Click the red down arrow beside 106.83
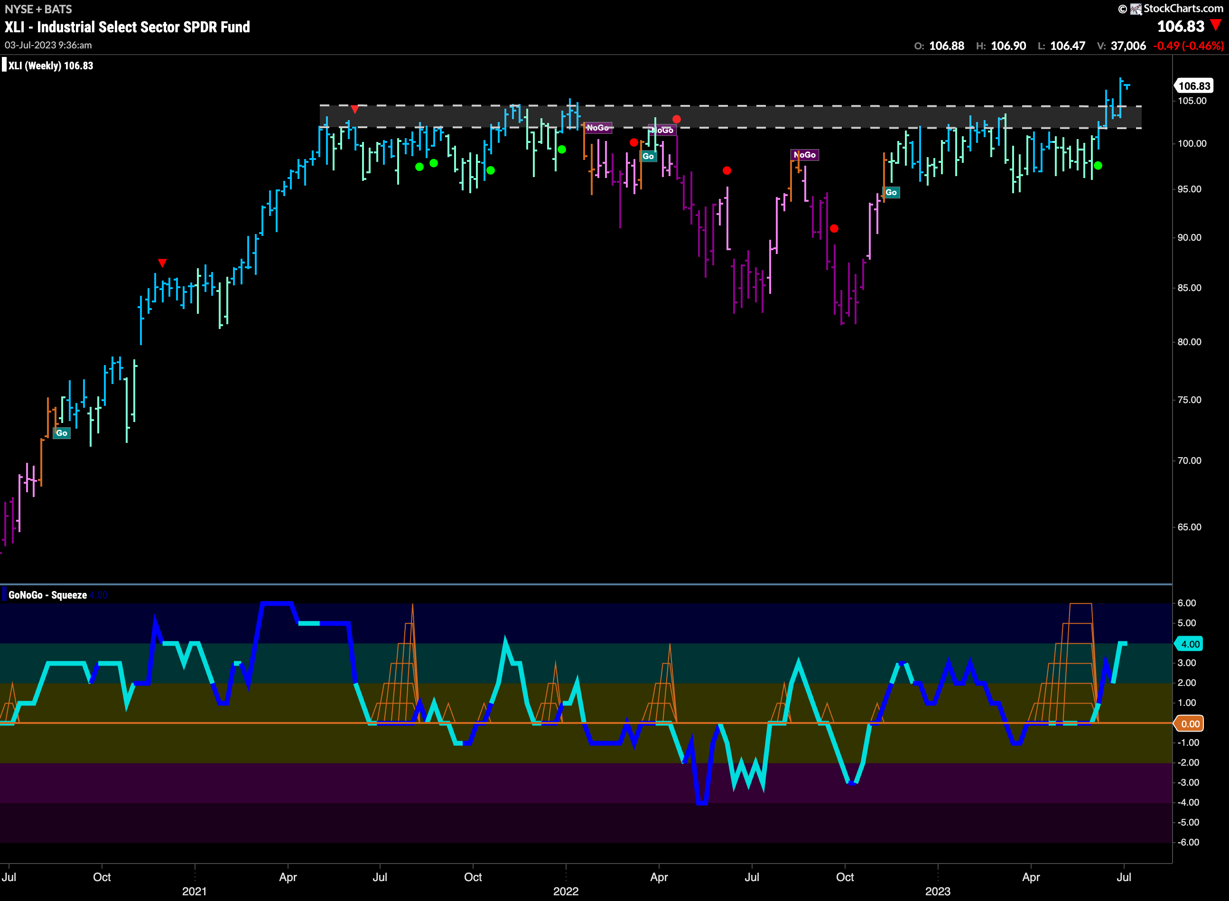This screenshot has width=1229, height=901. [1215, 25]
